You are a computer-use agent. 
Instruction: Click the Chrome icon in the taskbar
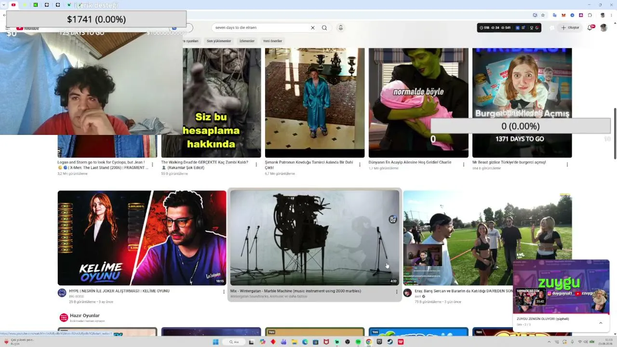pyautogui.click(x=369, y=342)
